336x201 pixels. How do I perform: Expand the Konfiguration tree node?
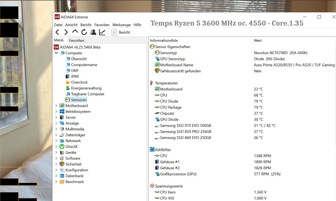[x=56, y=170]
